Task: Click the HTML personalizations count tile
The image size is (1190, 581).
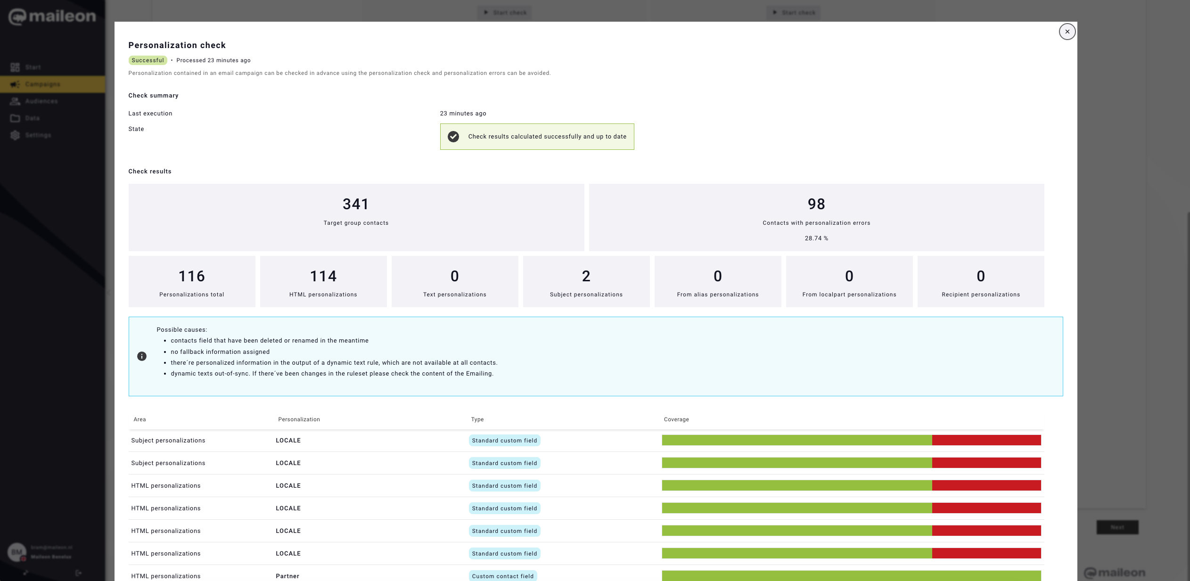Action: tap(323, 282)
